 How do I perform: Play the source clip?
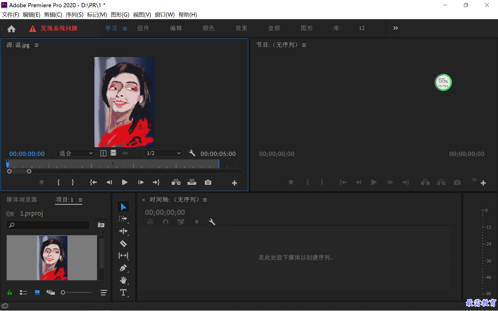coord(125,182)
